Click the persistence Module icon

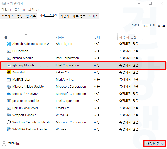9,101
